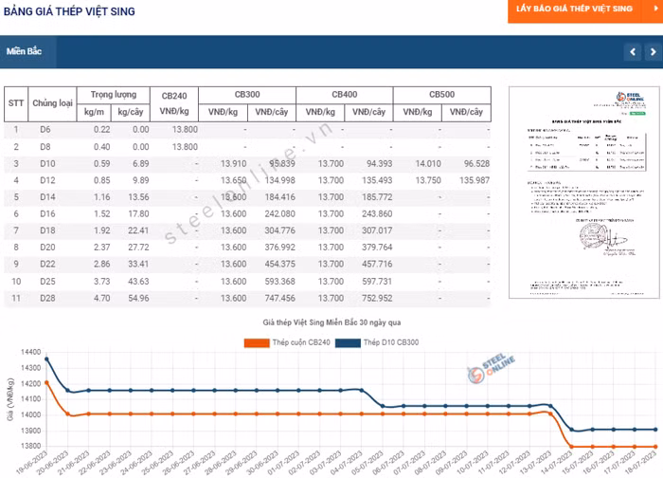663x478 pixels.
Task: Click the orange data point at 18-07-2023
Action: [x=655, y=447]
